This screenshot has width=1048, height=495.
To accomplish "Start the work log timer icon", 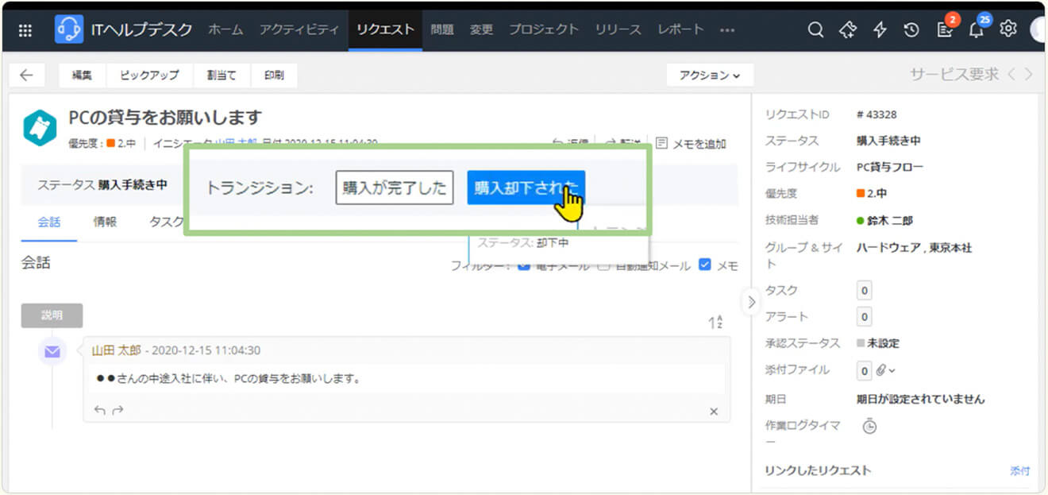I will (869, 427).
